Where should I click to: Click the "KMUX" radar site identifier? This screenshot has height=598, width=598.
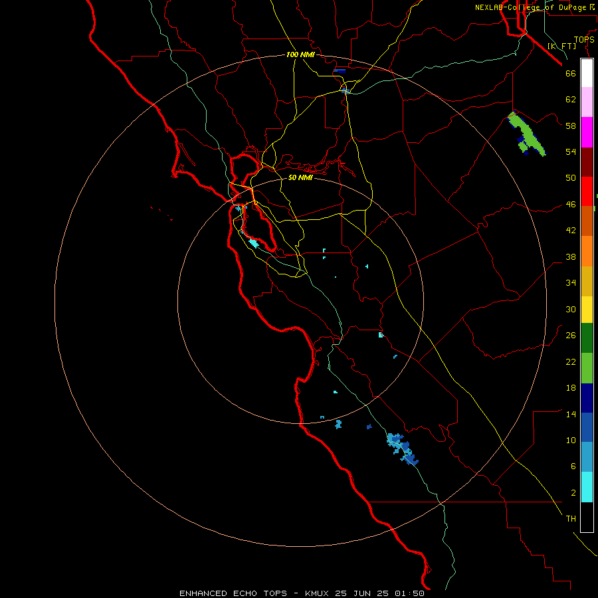click(x=318, y=593)
